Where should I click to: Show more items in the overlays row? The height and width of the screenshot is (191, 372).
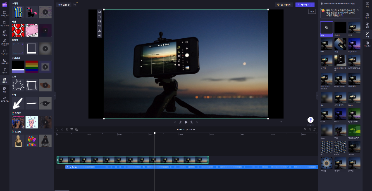[45, 67]
